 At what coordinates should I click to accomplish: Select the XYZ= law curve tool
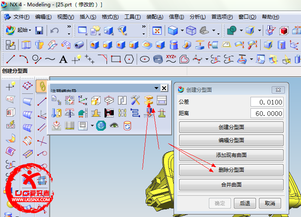click(x=171, y=59)
